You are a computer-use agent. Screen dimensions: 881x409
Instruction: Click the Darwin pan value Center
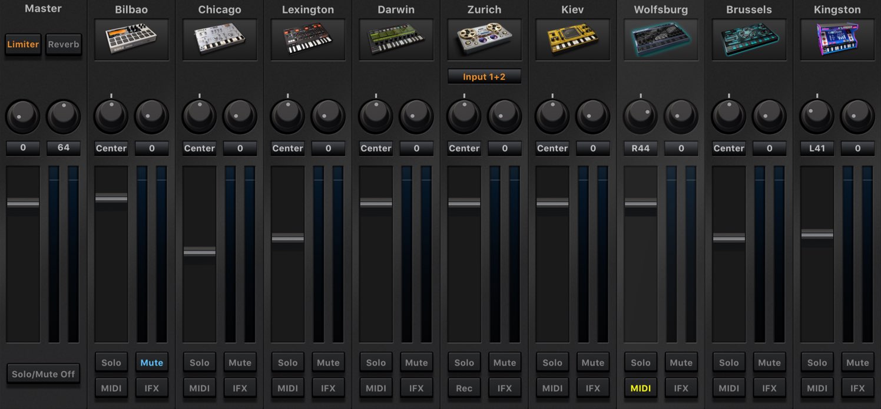click(x=376, y=149)
